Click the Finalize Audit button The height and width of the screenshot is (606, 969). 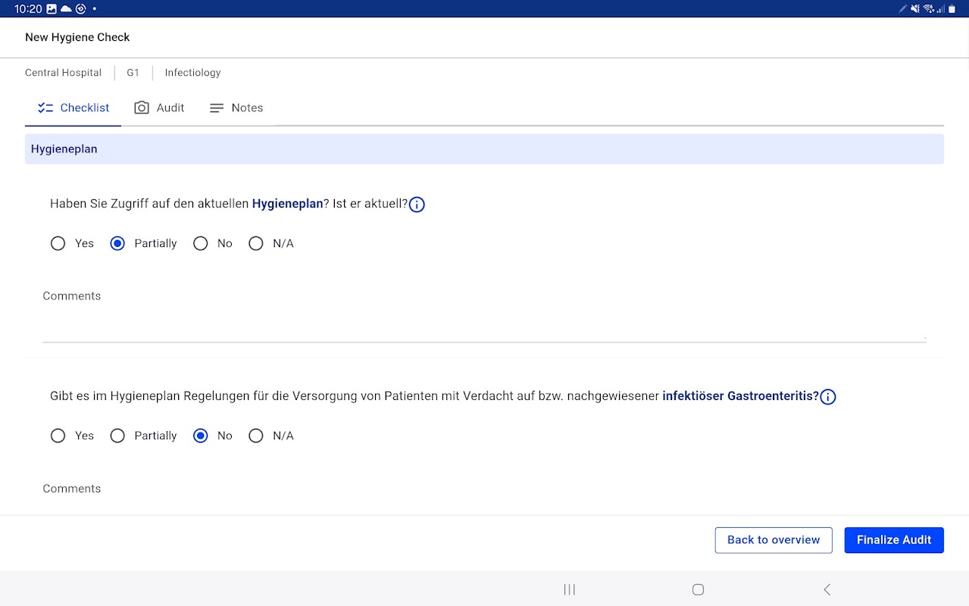click(894, 540)
